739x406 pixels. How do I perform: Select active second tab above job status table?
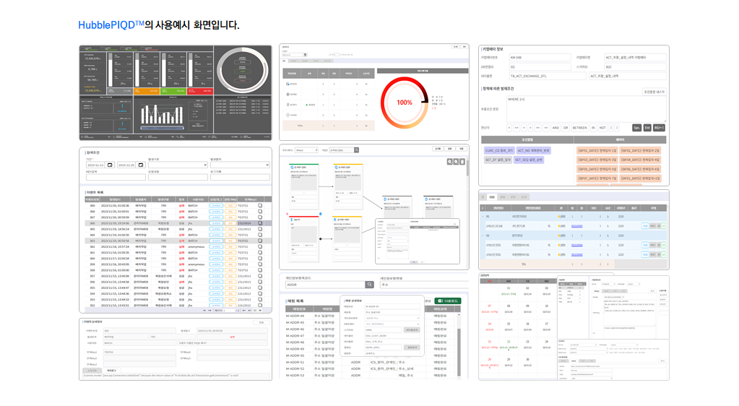coord(491,197)
